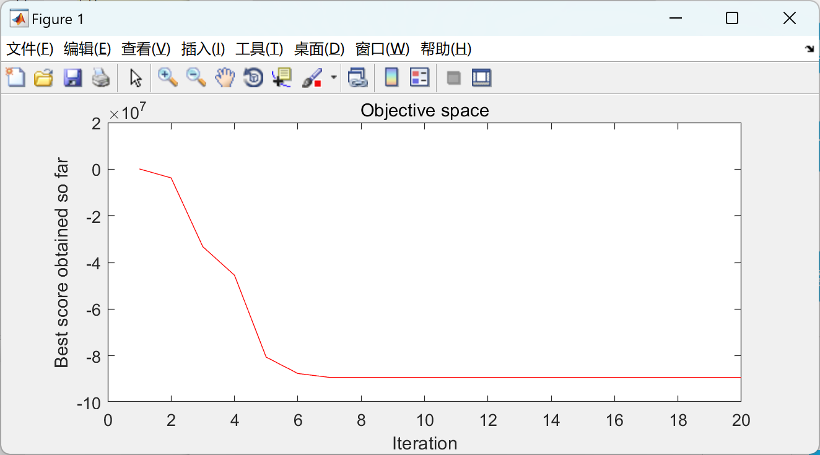Enable the Pan hand tool
Viewport: 820px width, 455px height.
pos(225,77)
